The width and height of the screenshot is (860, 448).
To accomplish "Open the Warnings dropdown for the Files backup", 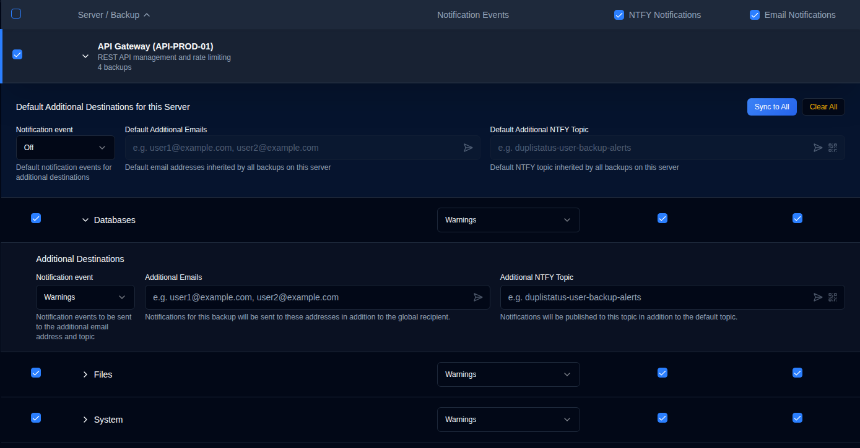I will point(508,374).
